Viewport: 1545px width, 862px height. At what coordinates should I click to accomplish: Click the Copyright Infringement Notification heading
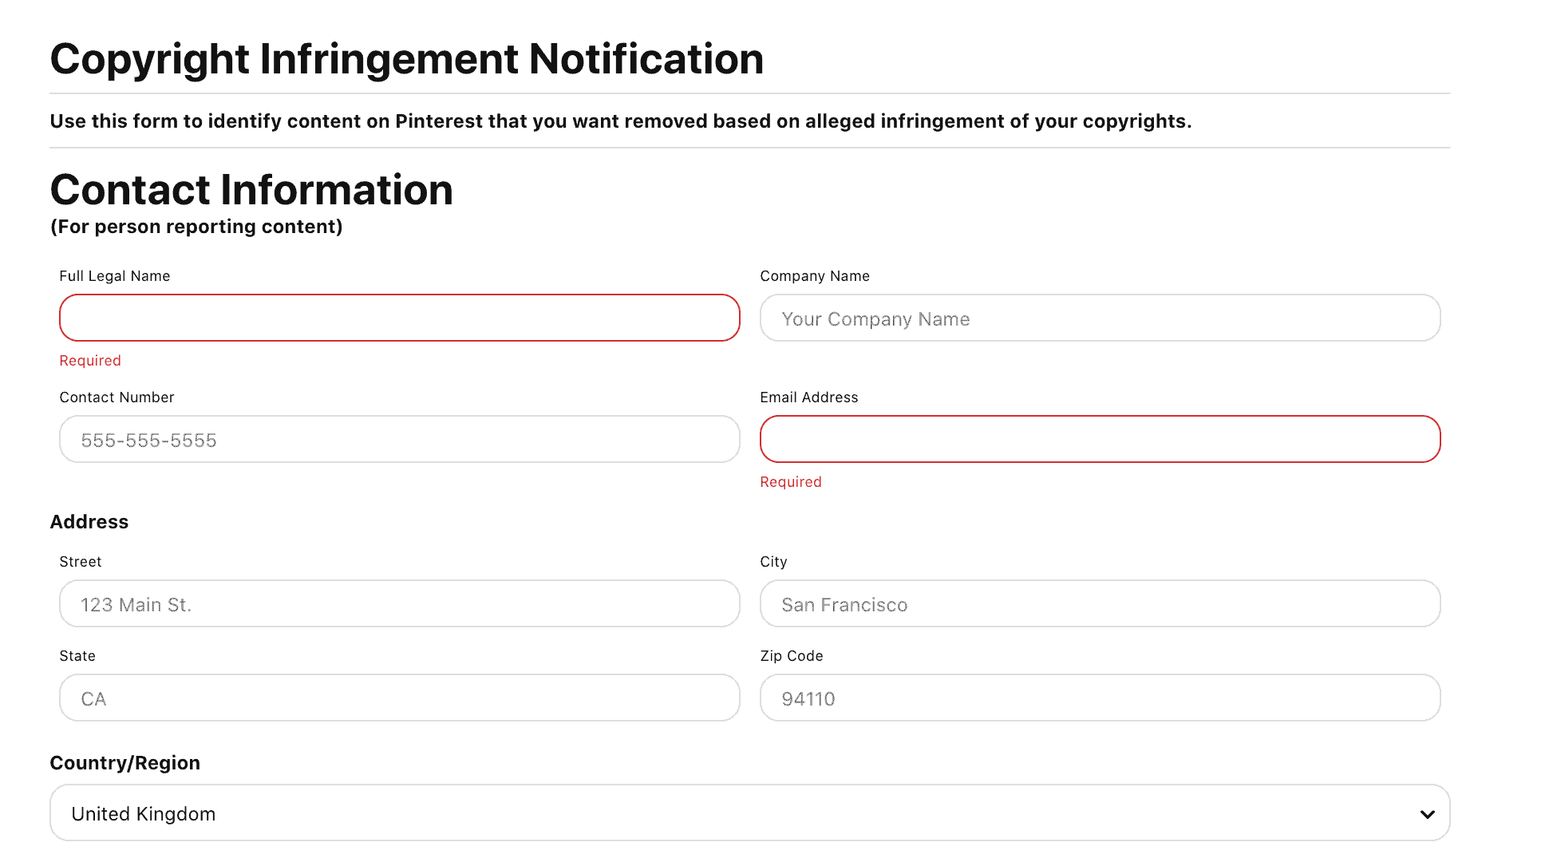pos(407,59)
